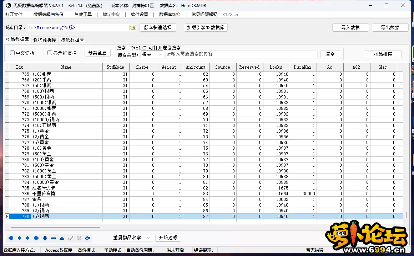
Task: Refresh data with the curved arrow icon
Action: coord(88,238)
